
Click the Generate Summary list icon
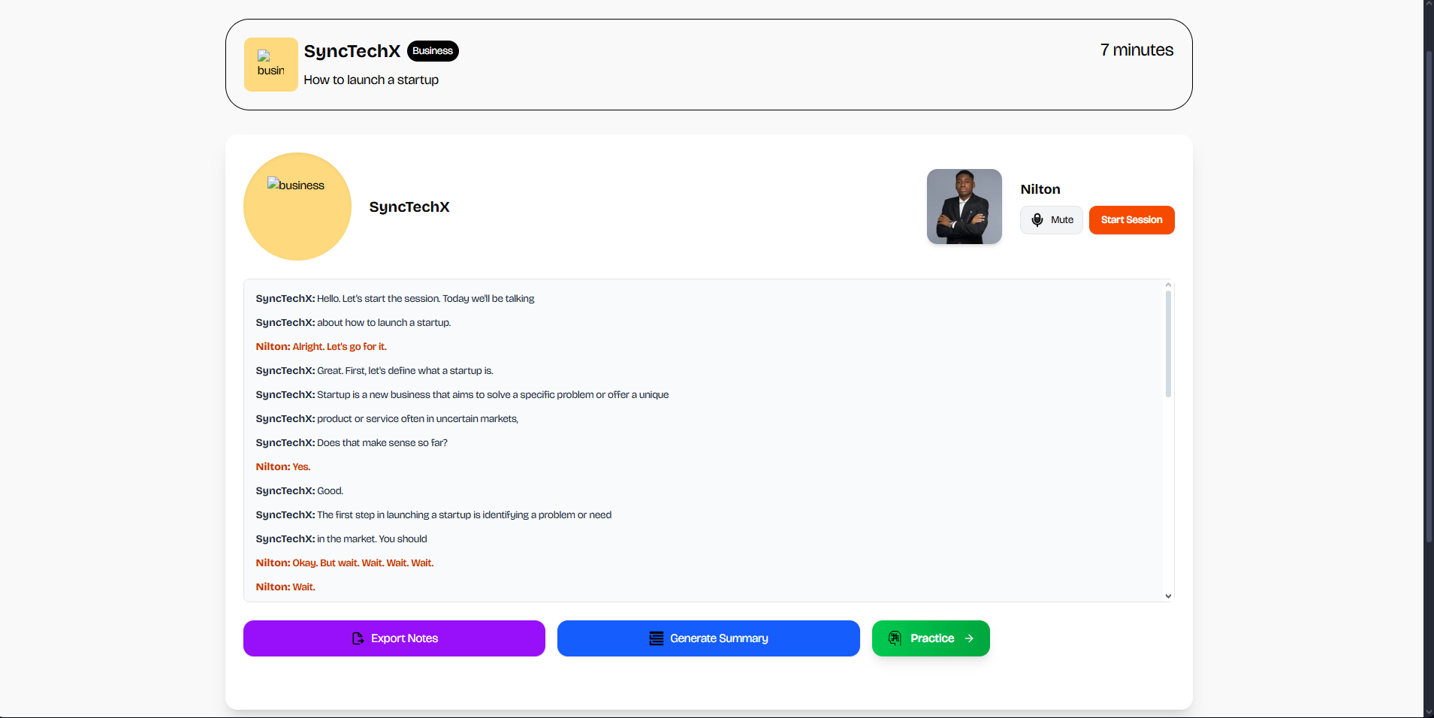coord(656,638)
